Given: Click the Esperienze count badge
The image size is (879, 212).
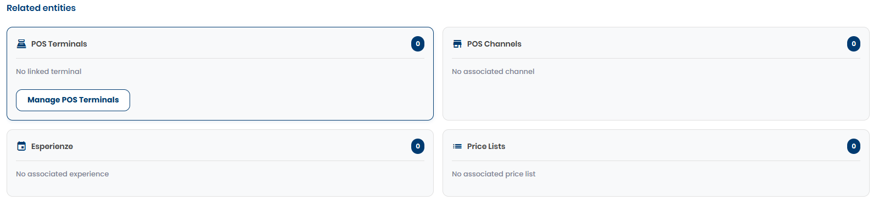Looking at the screenshot, I should pyautogui.click(x=418, y=146).
